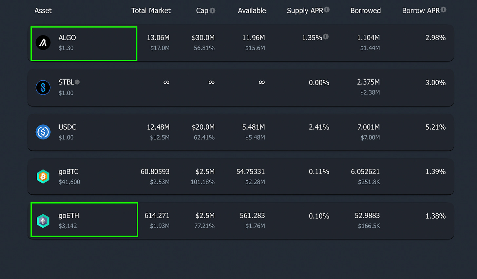Click goETH borrowed 52.9883
This screenshot has height=279, width=477.
tap(367, 216)
